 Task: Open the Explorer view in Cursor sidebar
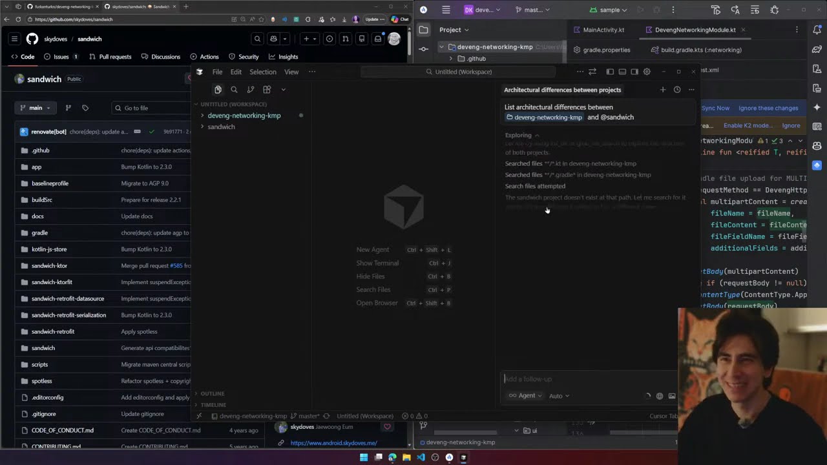(x=218, y=90)
